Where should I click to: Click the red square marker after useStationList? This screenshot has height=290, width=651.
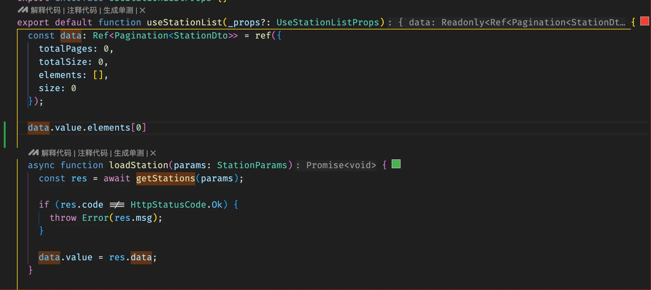pos(644,21)
